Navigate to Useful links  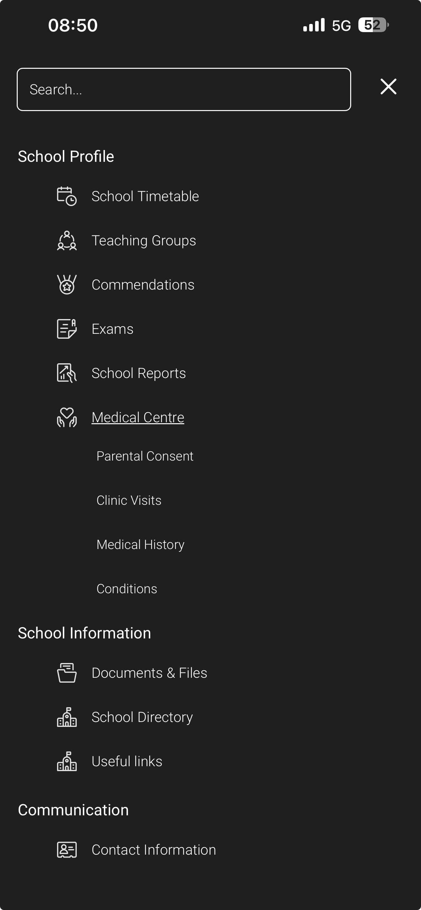pos(127,761)
